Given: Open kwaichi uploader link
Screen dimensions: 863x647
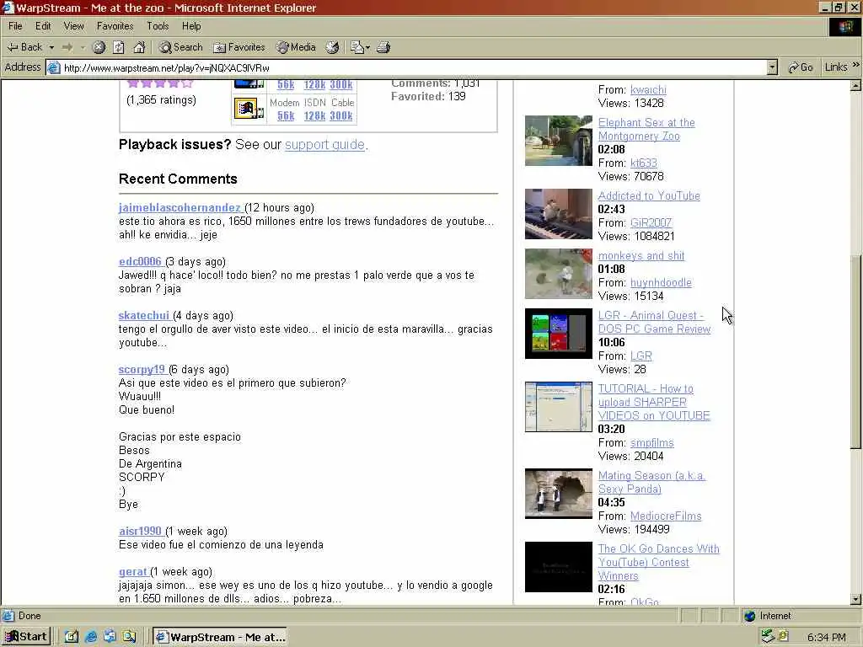Looking at the screenshot, I should (x=648, y=89).
